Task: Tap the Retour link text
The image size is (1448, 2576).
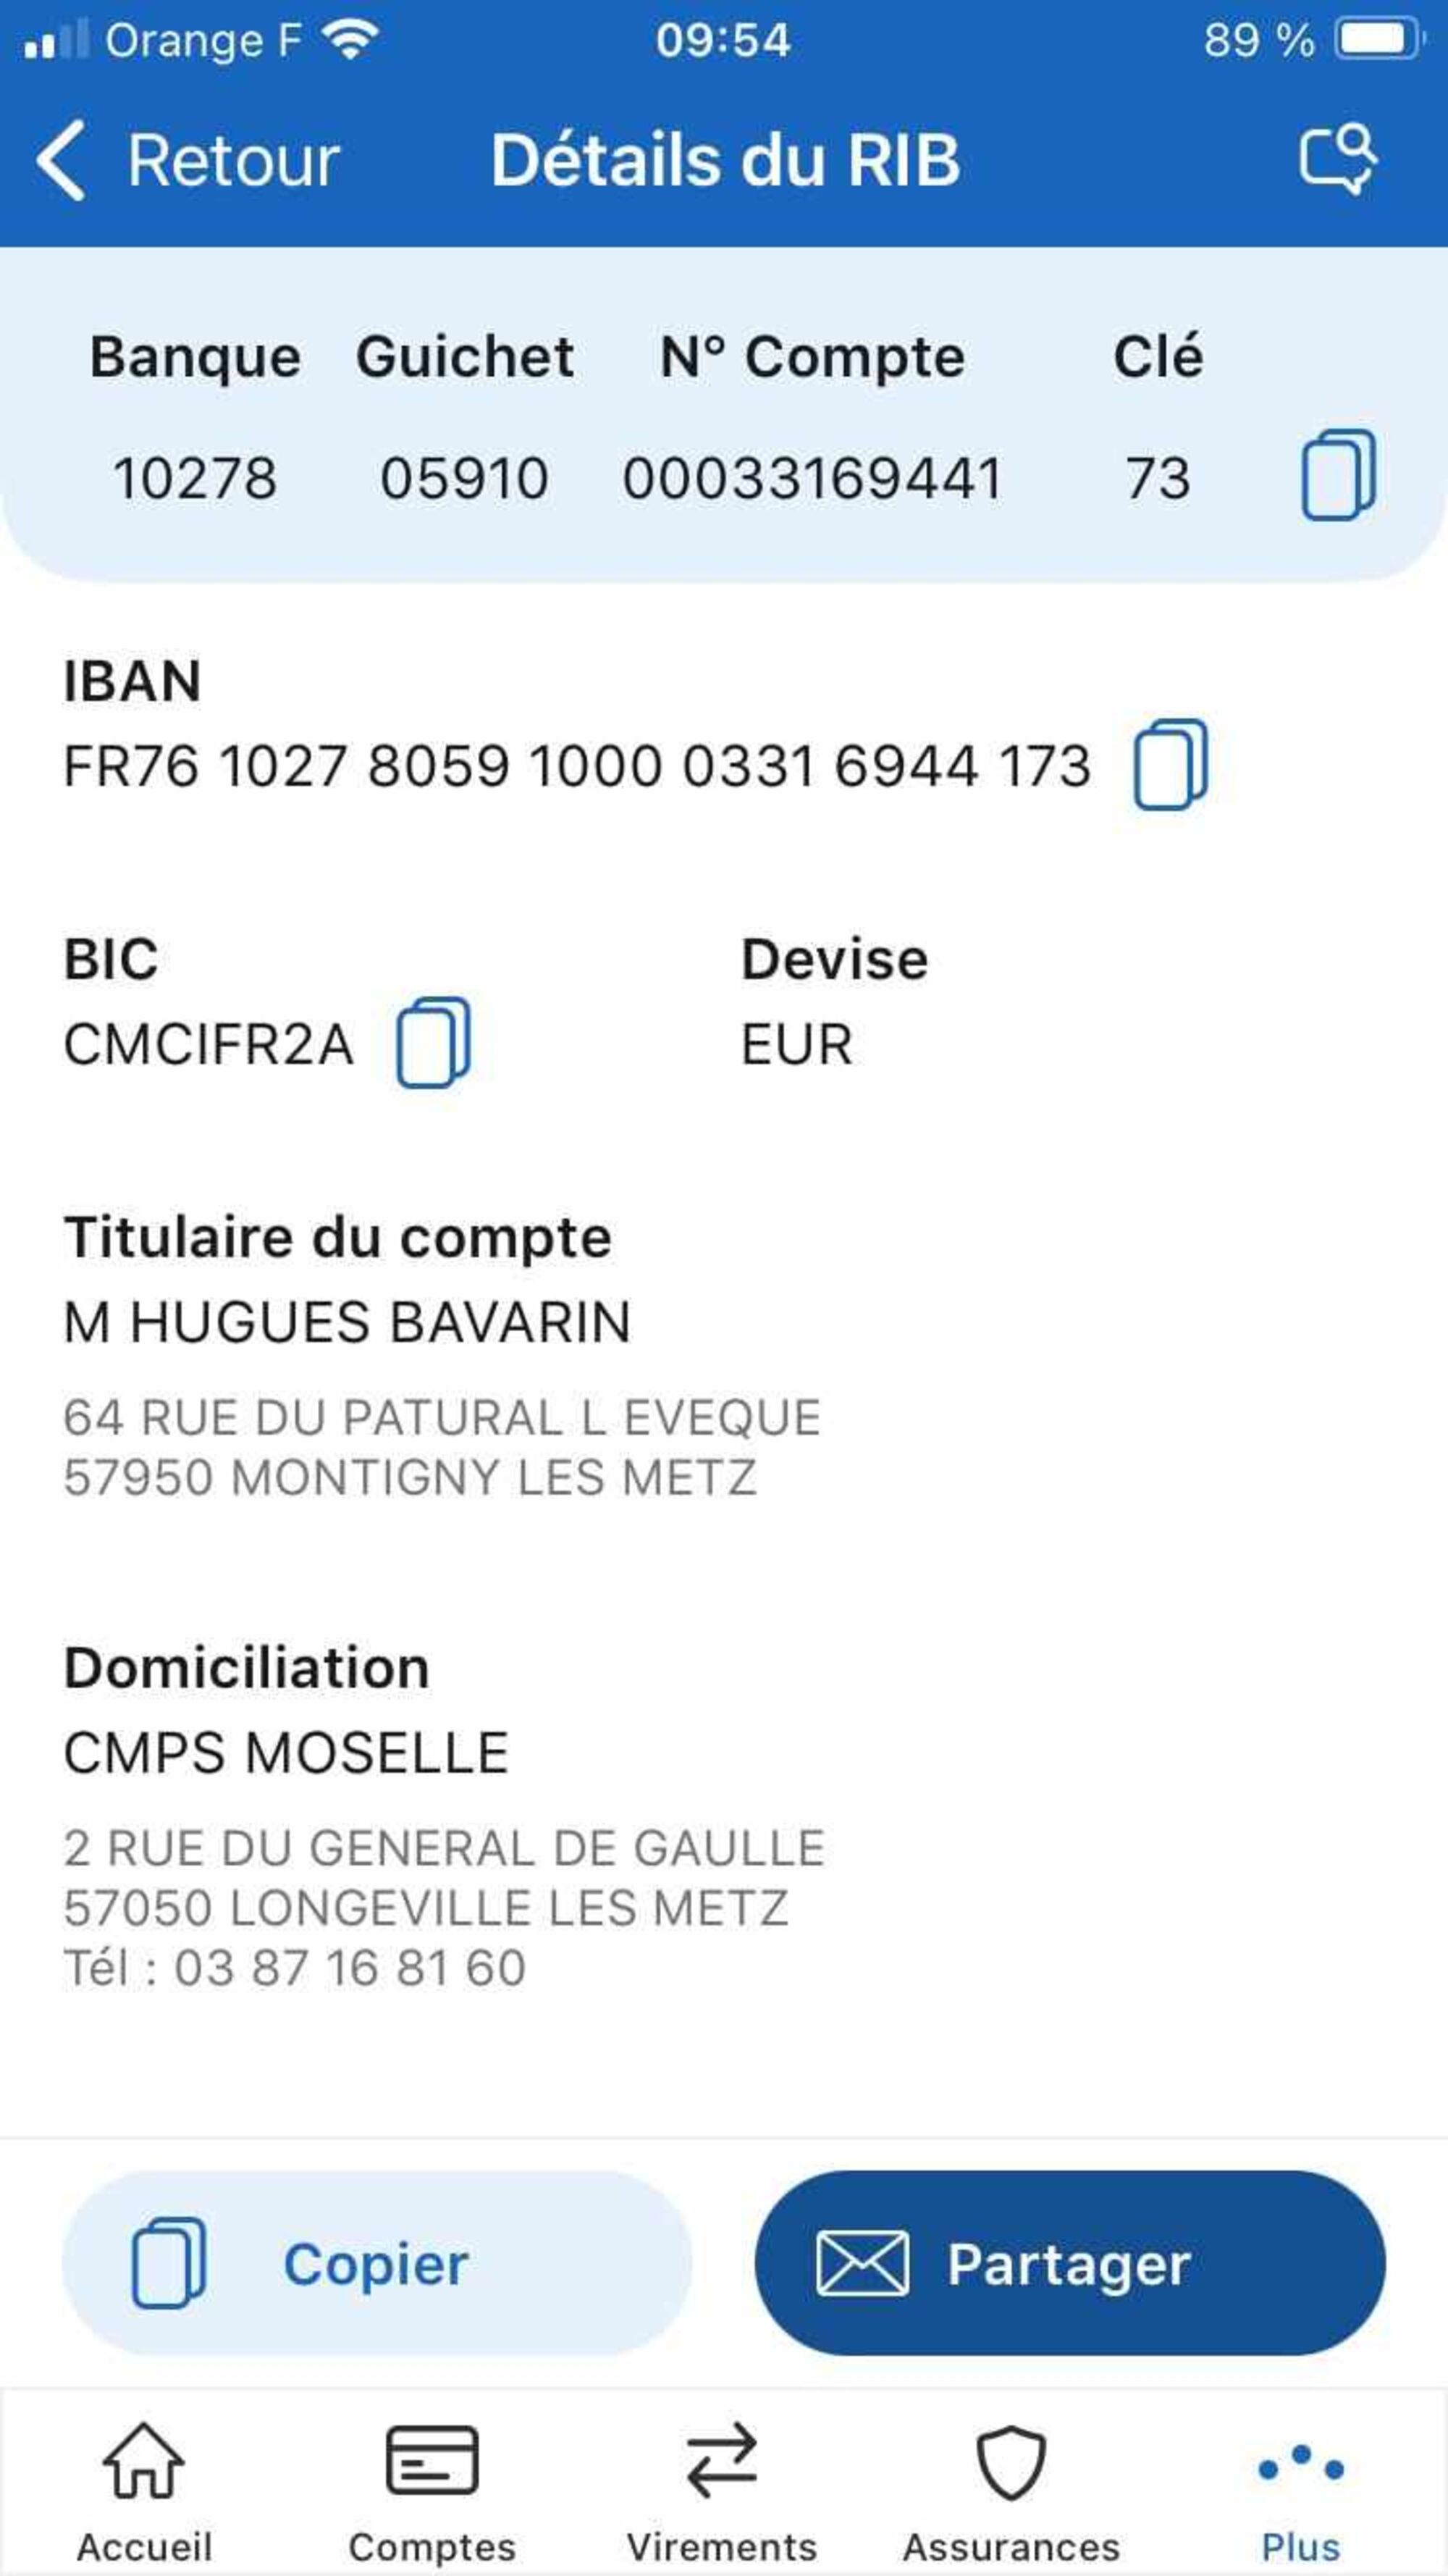Action: pos(233,161)
